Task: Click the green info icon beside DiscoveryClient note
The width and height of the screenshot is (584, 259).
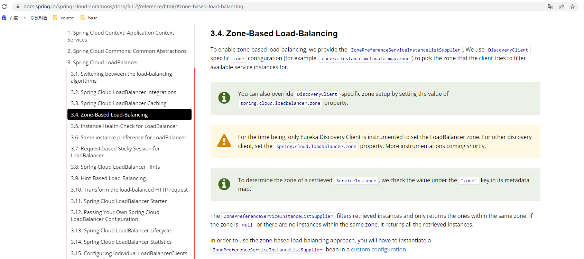Action: coord(224,98)
